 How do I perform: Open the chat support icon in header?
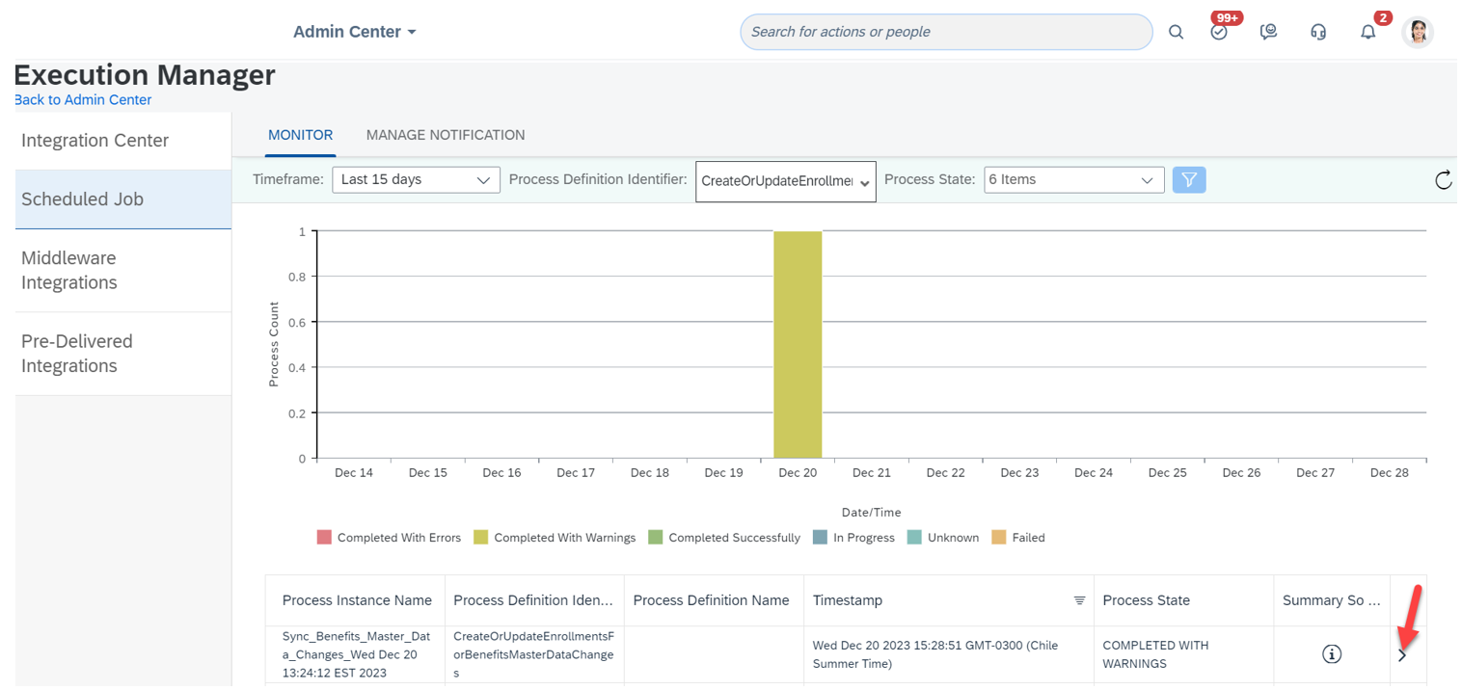coord(1268,32)
